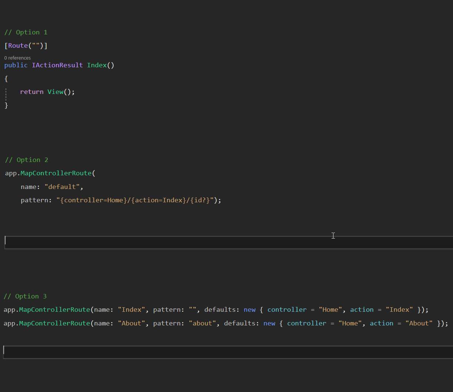
Task: Click the View() method call
Action: coord(56,91)
